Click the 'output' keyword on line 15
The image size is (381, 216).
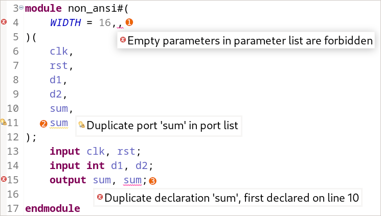pos(68,180)
